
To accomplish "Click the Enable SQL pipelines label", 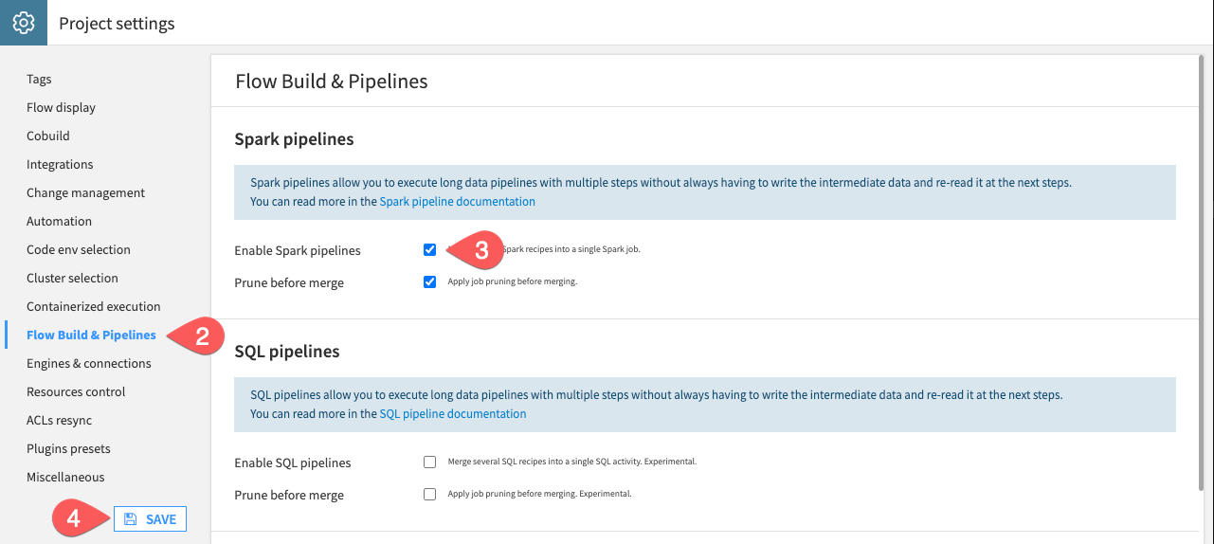I will [x=293, y=463].
